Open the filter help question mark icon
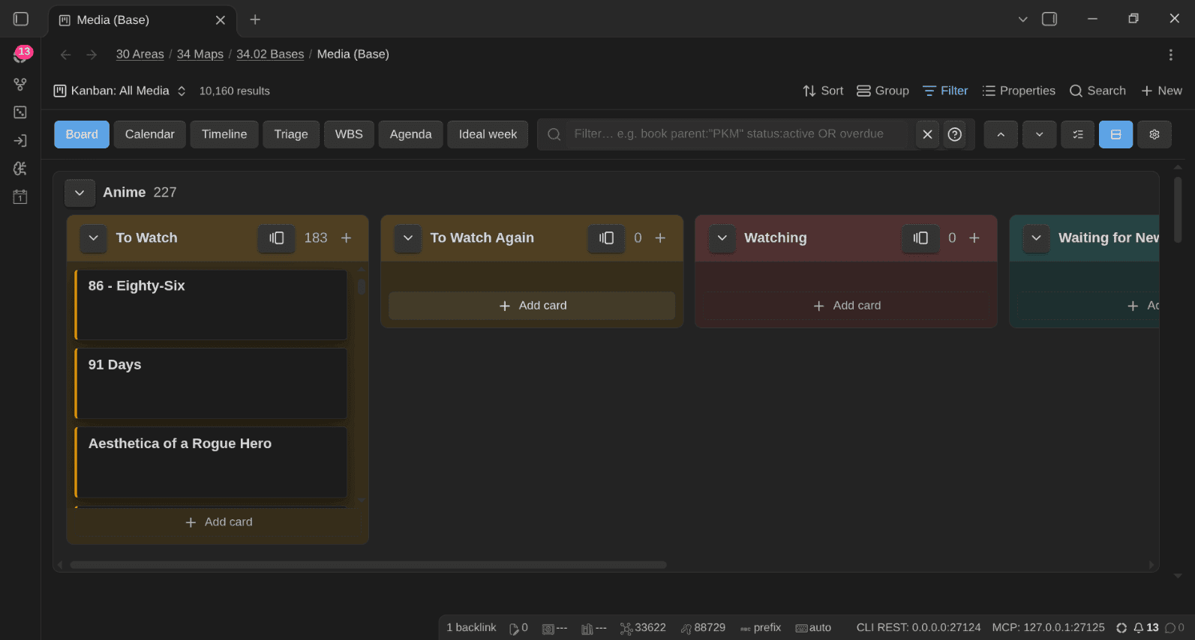 tap(954, 134)
